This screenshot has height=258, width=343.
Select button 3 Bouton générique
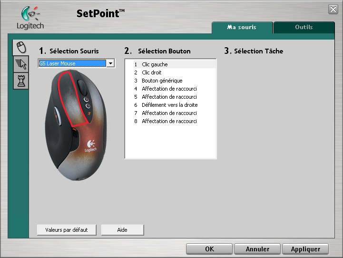click(x=162, y=81)
